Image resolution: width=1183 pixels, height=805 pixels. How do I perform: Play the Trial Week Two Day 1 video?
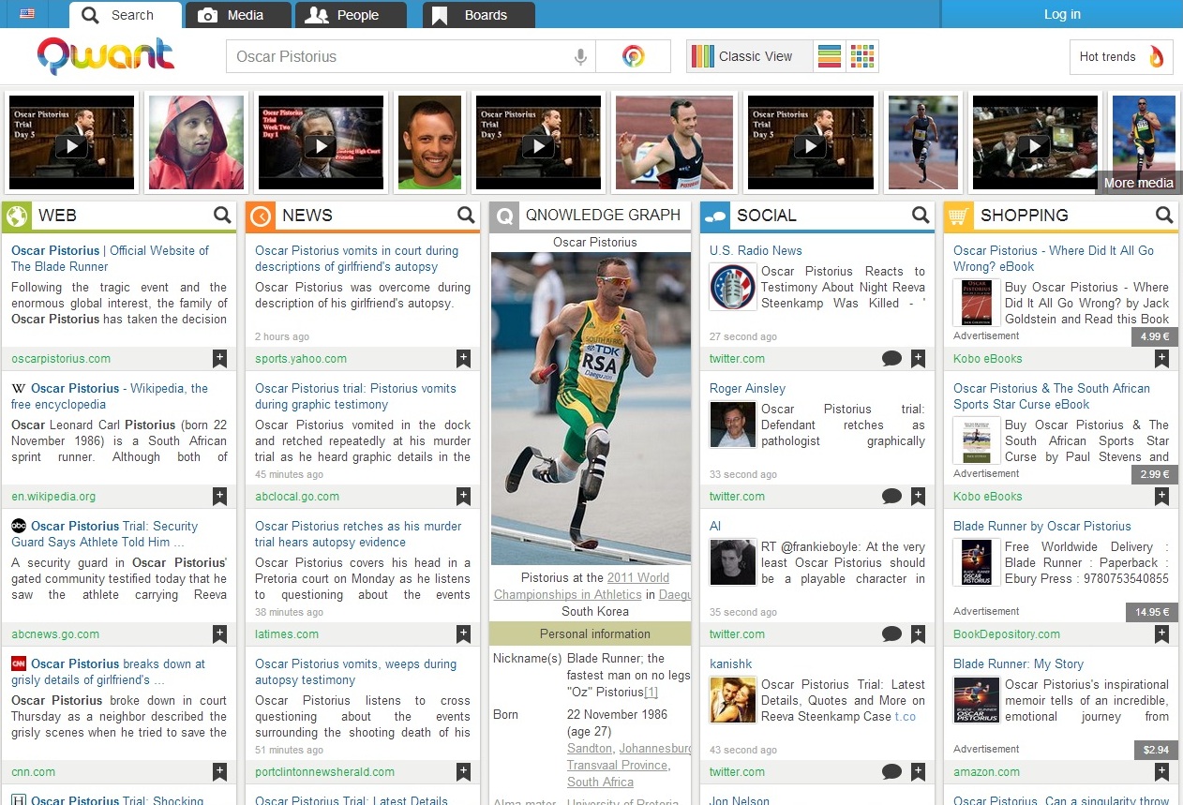[x=321, y=142]
